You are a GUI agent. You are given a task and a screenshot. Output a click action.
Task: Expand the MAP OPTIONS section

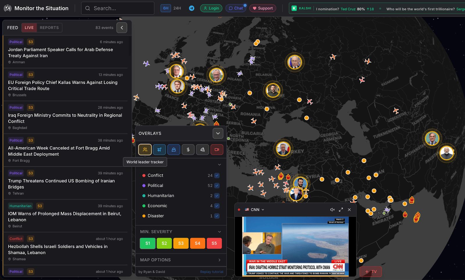[181, 260]
